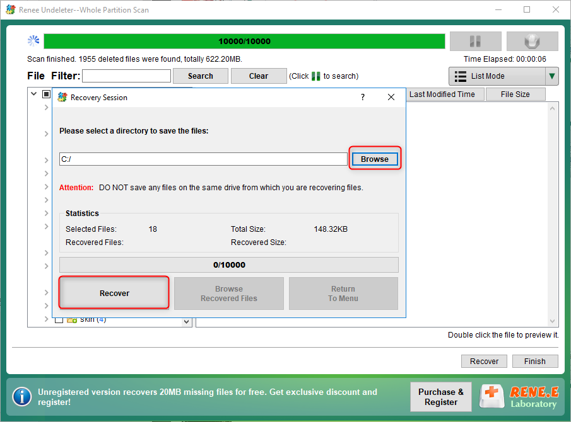
Task: Clear the file filter
Action: 259,76
